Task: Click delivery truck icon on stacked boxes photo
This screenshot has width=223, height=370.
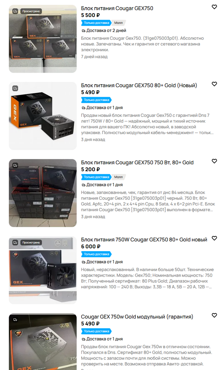Action: (15, 165)
